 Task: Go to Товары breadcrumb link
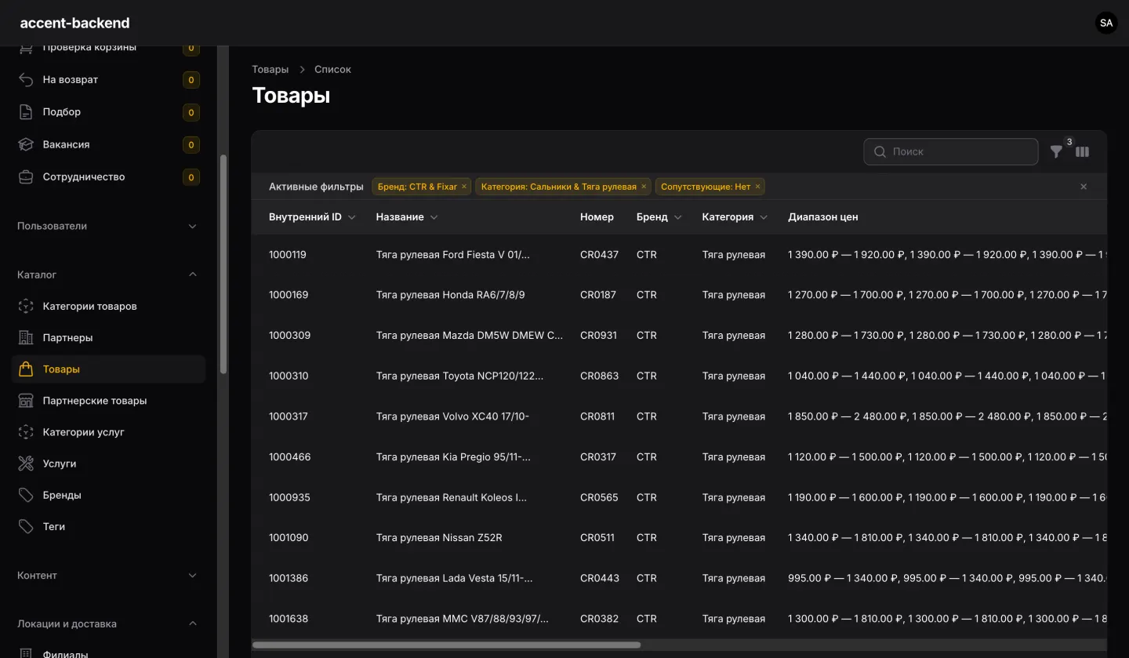(x=270, y=69)
